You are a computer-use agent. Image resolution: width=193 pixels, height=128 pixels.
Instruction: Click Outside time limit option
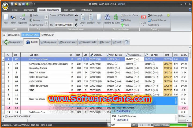click(36, 25)
